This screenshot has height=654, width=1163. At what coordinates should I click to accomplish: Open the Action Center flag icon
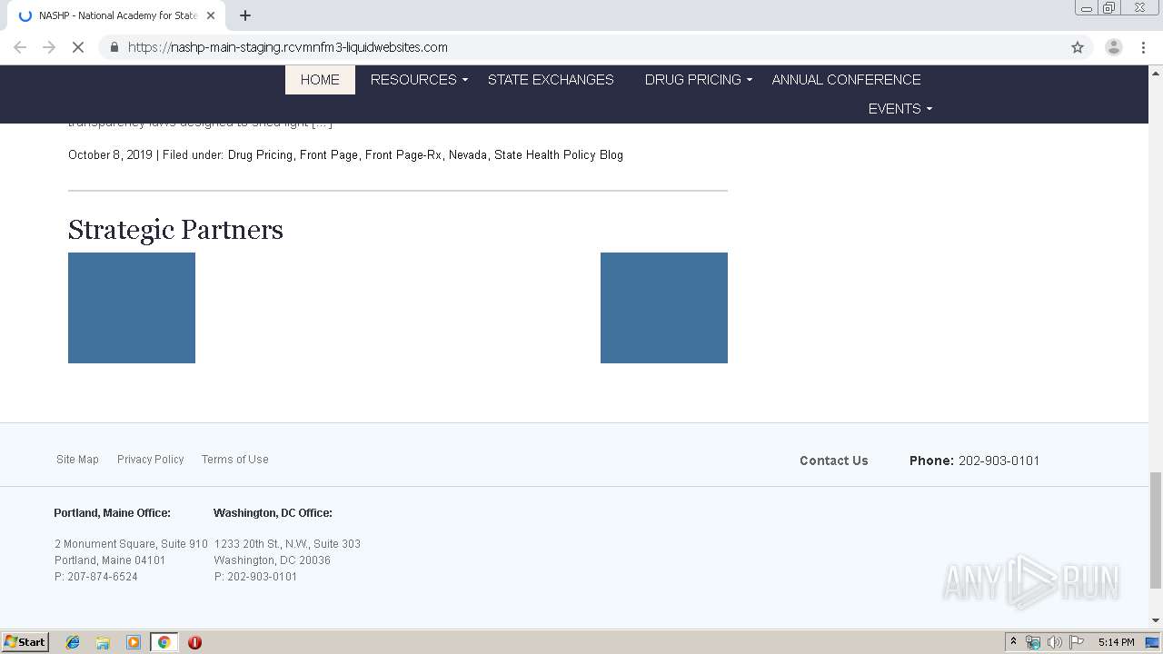(x=1077, y=642)
